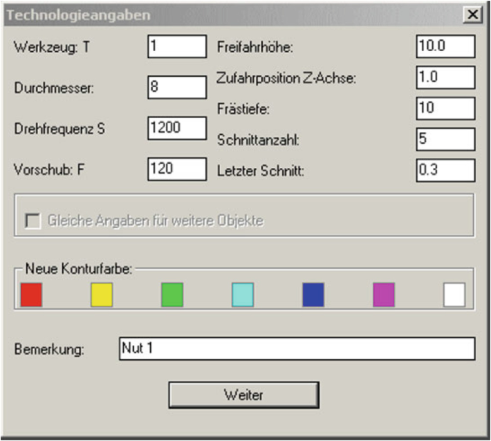Pick the white contour color swatch
The width and height of the screenshot is (491, 441).
454,295
